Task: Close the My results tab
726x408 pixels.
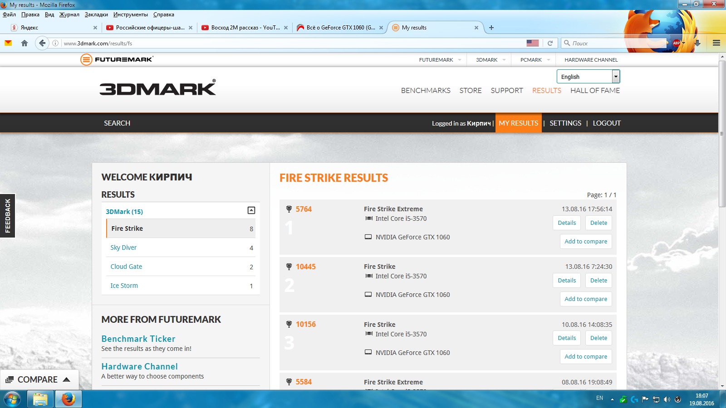Action: [x=476, y=28]
